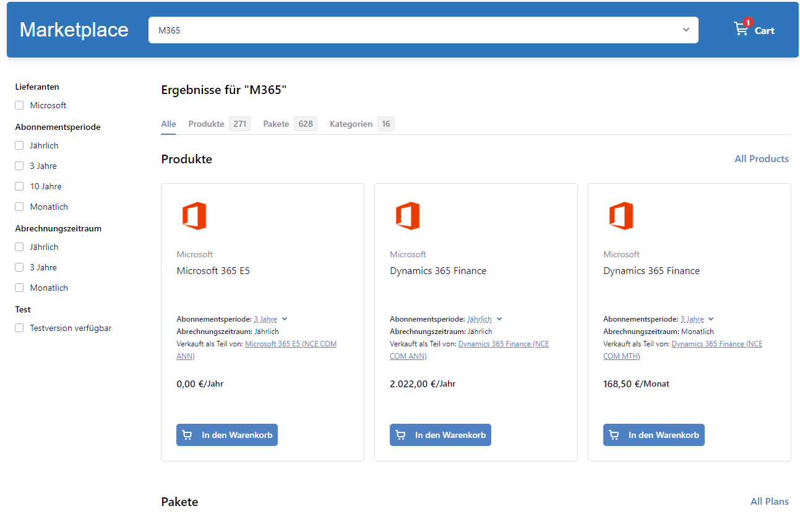This screenshot has height=519, width=800.
Task: Check 10 Jahre subscription period filter
Action: [19, 186]
